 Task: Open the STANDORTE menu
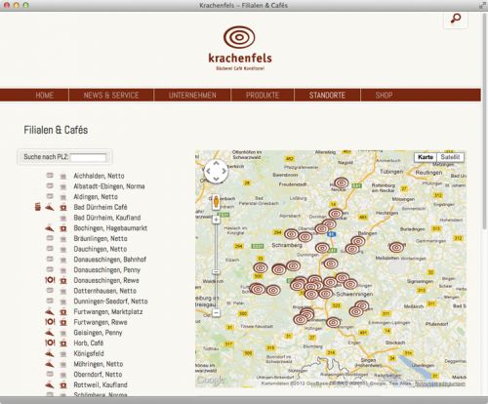tap(327, 95)
